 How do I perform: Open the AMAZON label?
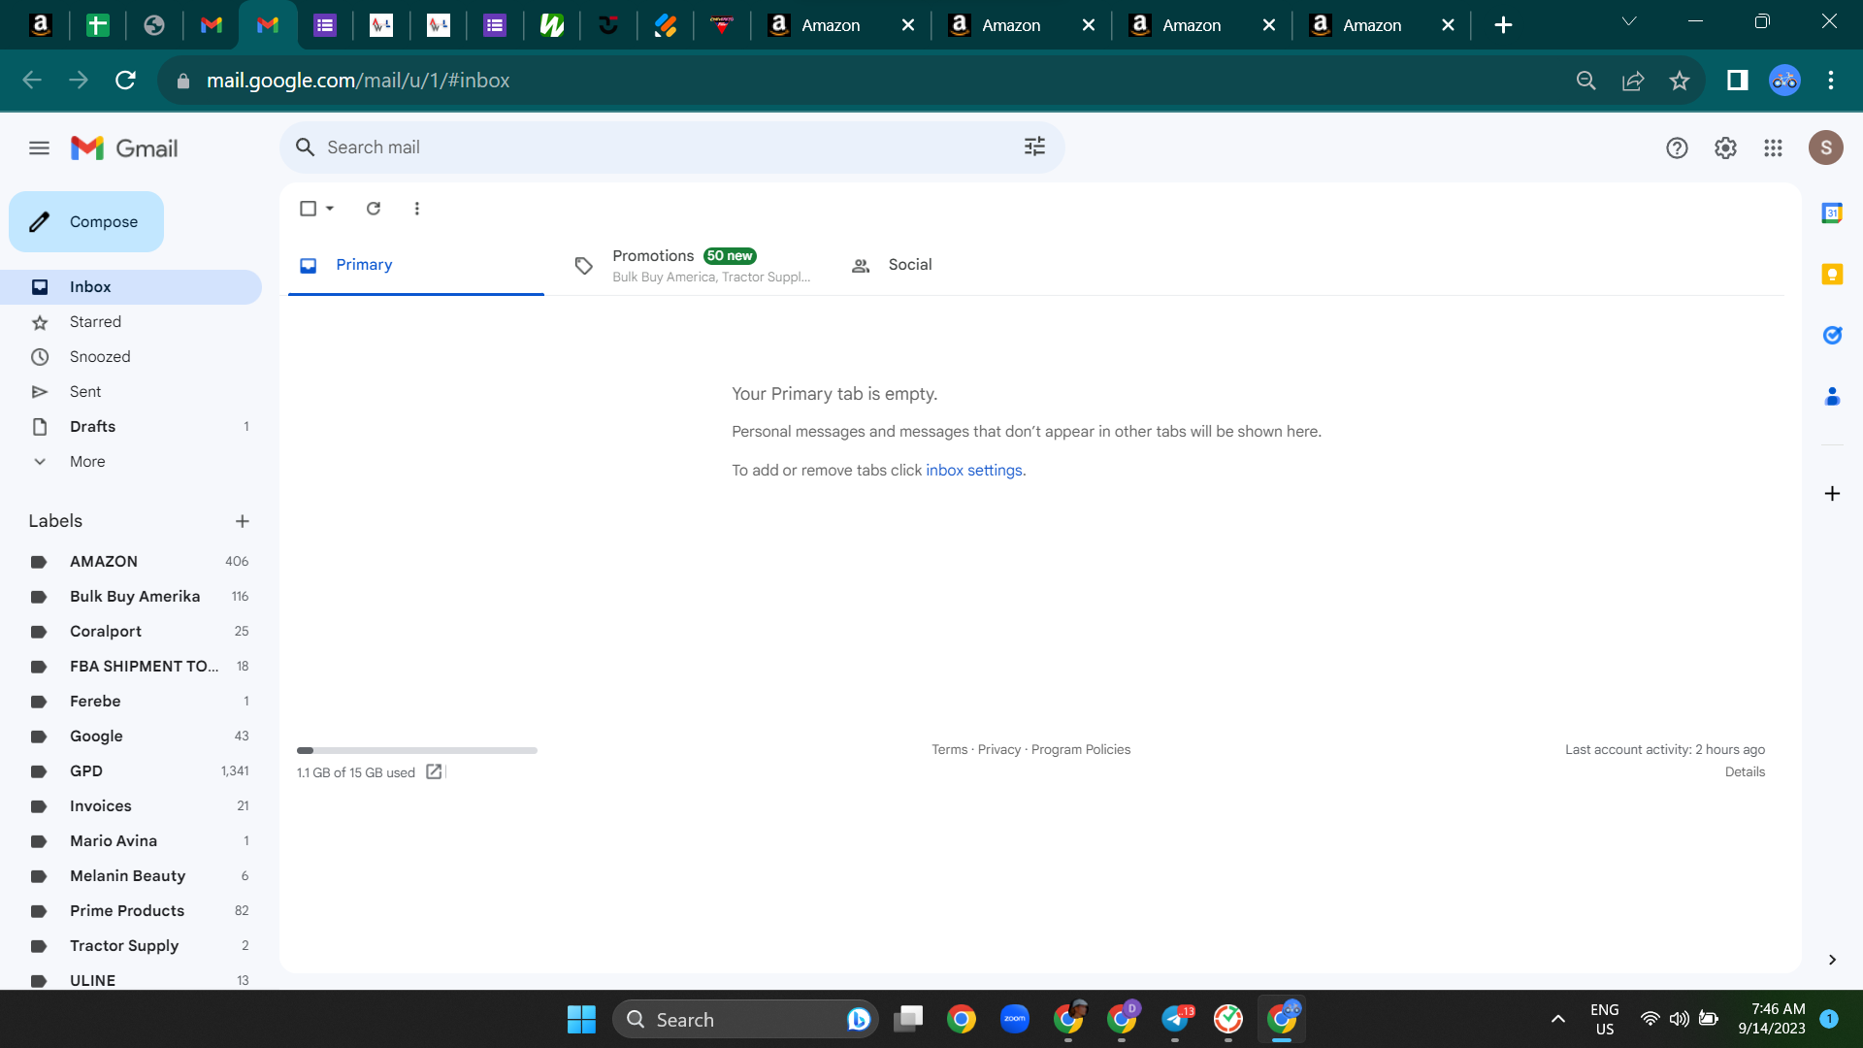[x=131, y=562]
